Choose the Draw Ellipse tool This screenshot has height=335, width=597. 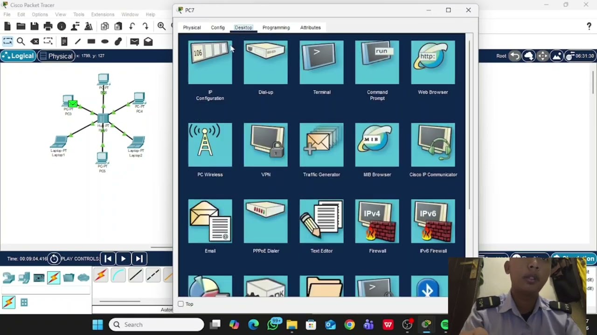click(x=105, y=41)
